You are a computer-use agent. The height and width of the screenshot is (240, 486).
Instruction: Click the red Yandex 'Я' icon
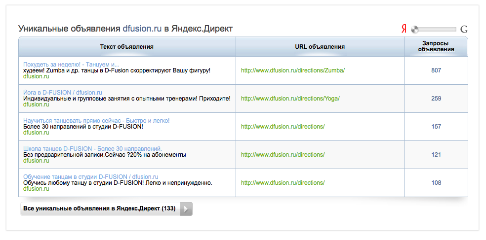(x=404, y=29)
